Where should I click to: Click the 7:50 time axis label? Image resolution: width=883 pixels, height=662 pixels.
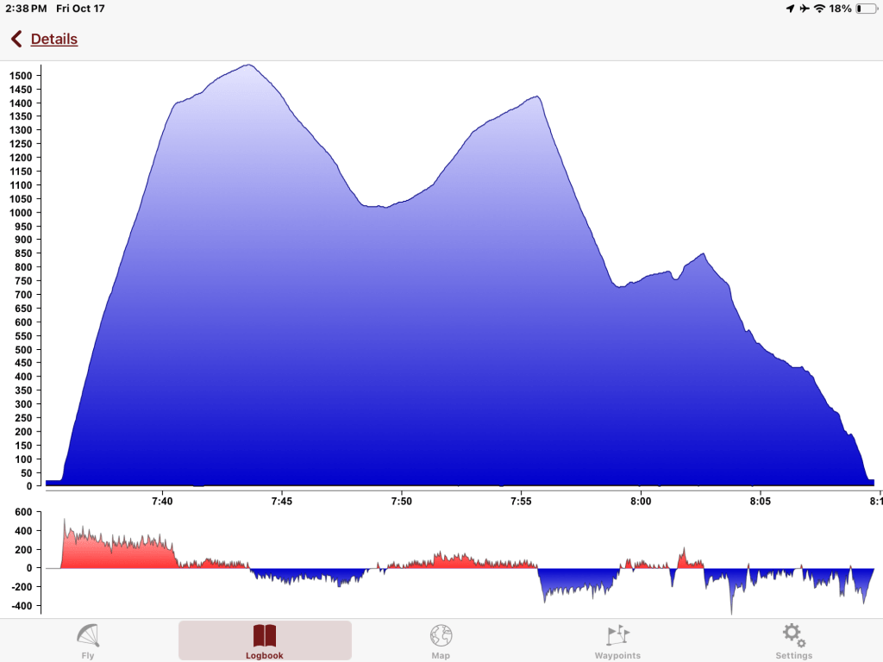[401, 501]
